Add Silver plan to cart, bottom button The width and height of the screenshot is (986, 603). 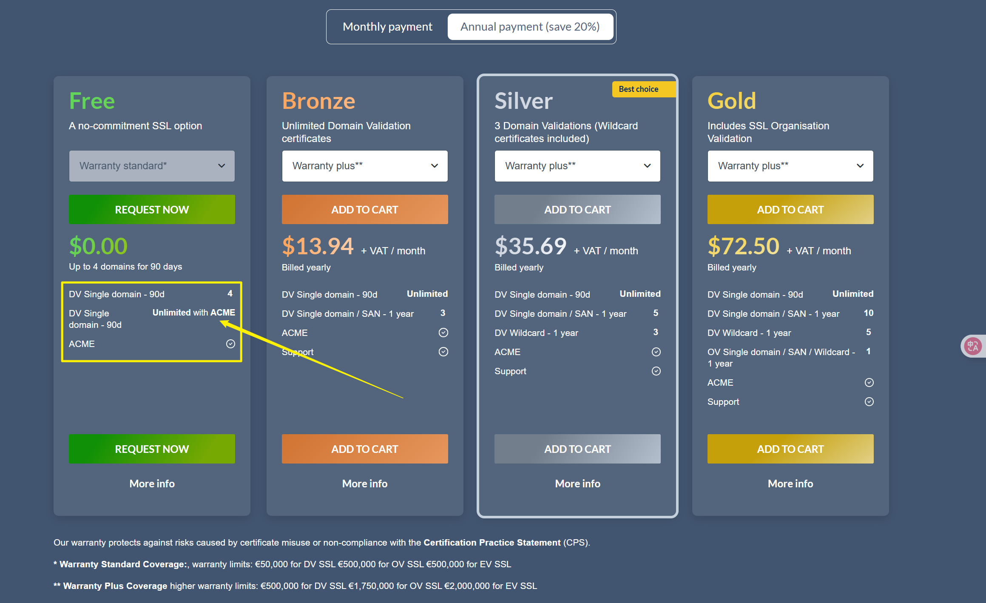[577, 449]
